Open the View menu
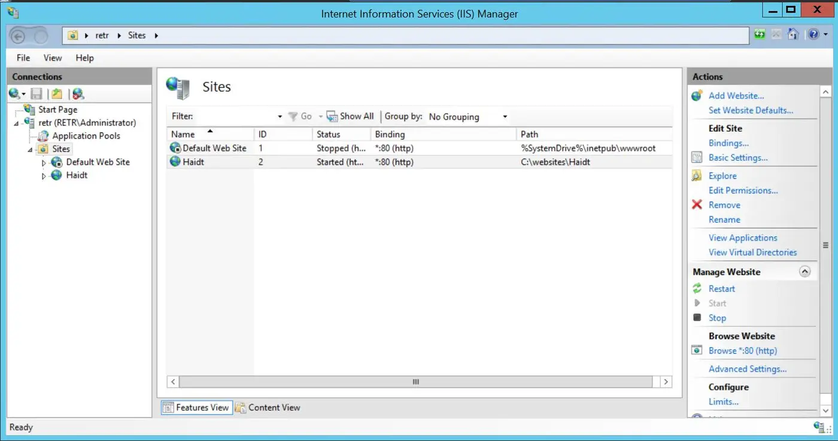 point(53,58)
